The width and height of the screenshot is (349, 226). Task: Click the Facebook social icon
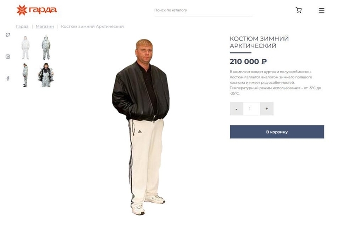(8, 78)
